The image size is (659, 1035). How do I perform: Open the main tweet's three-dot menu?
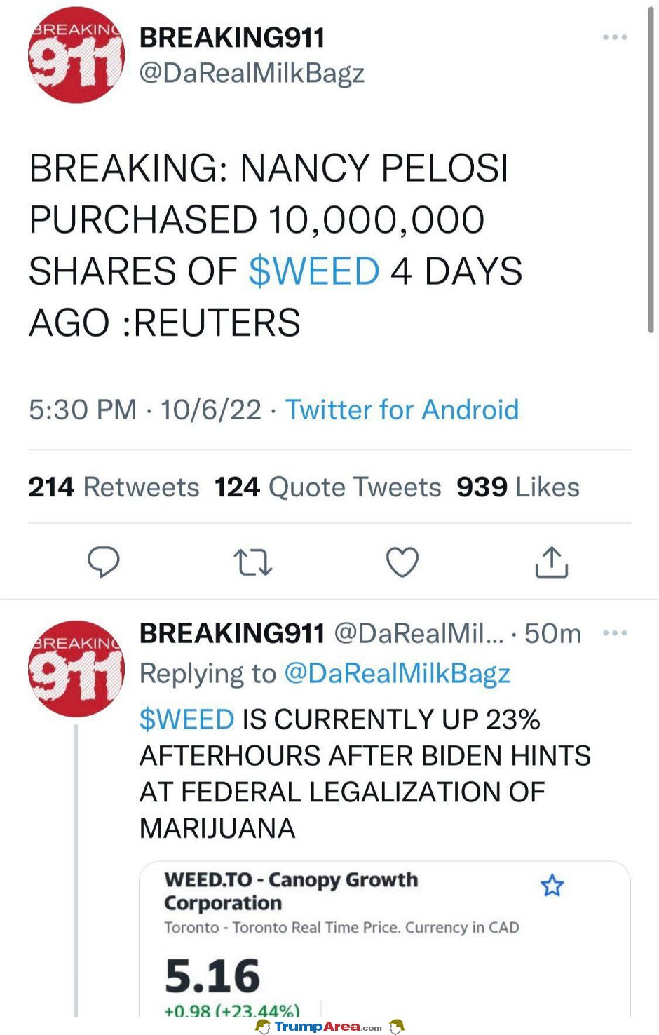click(x=615, y=37)
